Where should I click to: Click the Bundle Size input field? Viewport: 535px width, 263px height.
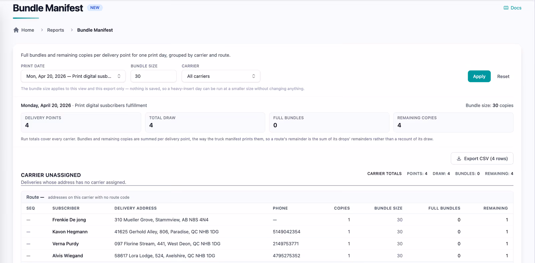click(153, 76)
